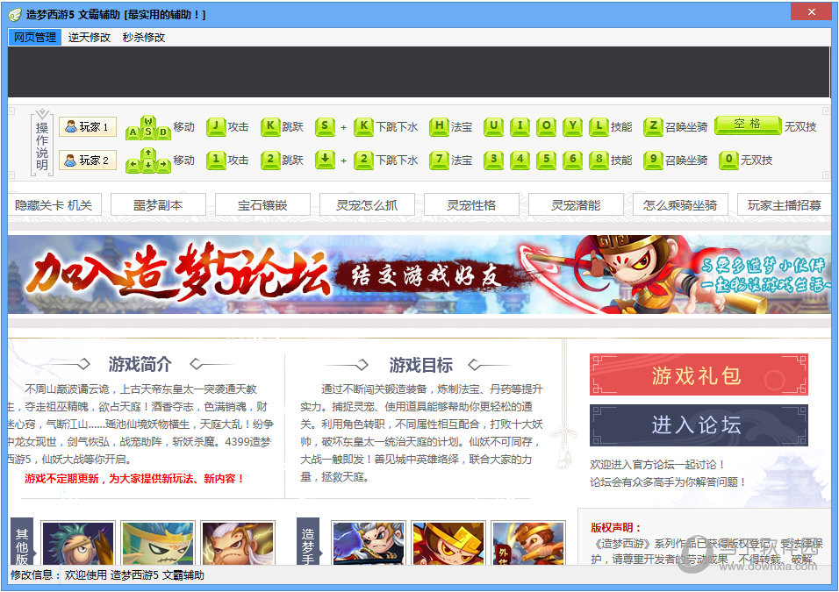839x592 pixels.
Task: Click the 3 skill key icon
Action: [493, 160]
